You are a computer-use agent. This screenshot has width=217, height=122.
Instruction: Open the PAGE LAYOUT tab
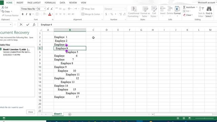[34, 3]
